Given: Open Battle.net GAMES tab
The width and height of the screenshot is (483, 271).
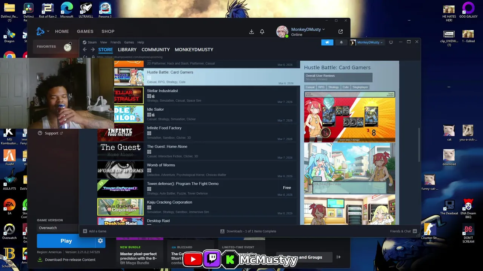Looking at the screenshot, I should (x=85, y=31).
